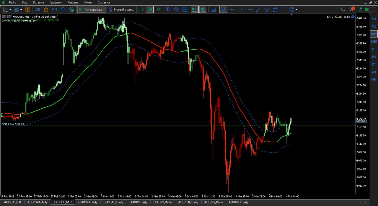Switch to the GBPUSD,Daily chart tab
Image resolution: width=378 pixels, height=206 pixels.
coord(88,202)
